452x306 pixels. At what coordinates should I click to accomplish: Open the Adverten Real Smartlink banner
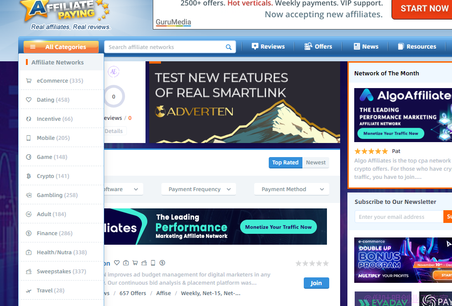(x=245, y=102)
